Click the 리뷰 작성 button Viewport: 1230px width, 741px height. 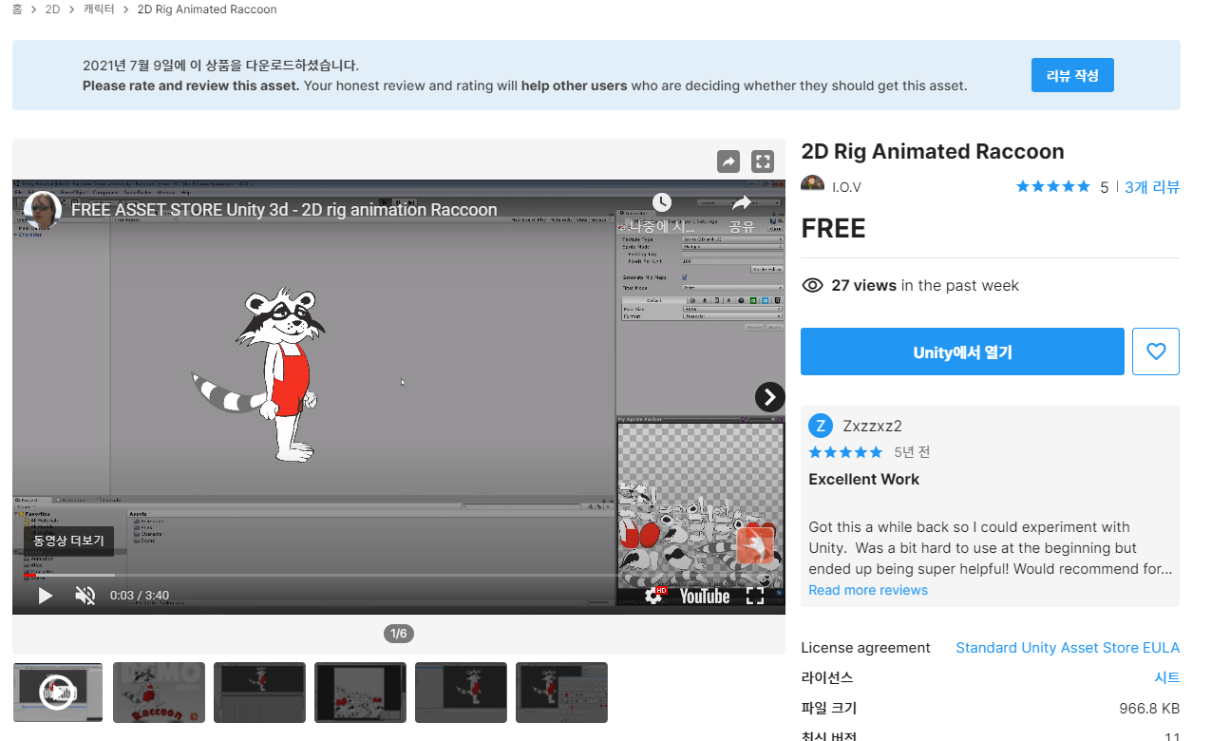[1072, 75]
